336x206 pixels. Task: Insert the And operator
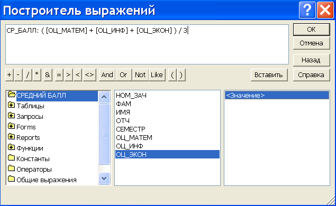[x=107, y=75]
